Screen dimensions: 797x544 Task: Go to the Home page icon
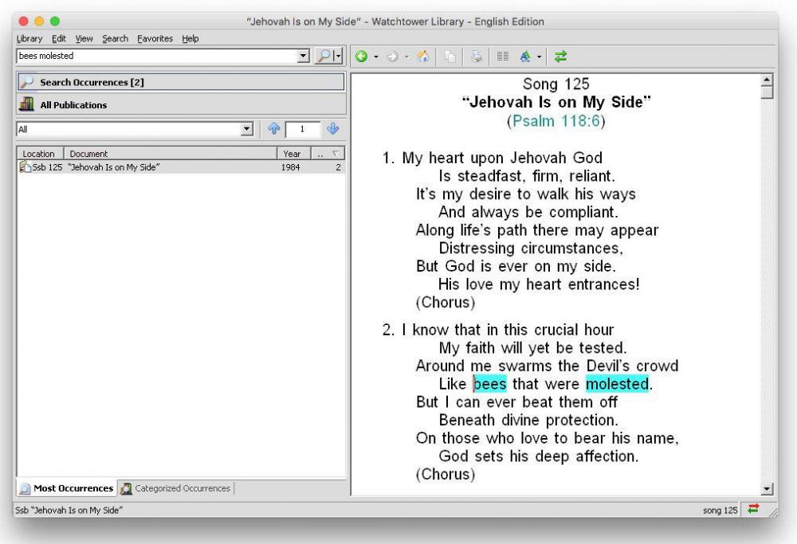pos(423,57)
